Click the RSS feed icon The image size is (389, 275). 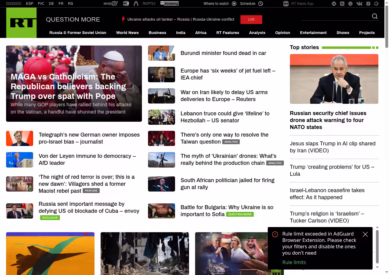point(342,4)
